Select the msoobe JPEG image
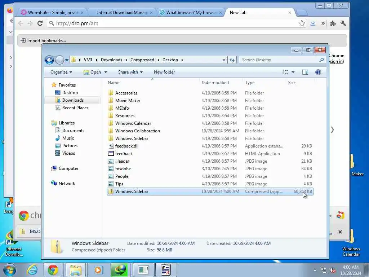This screenshot has width=369, height=277. (210, 169)
